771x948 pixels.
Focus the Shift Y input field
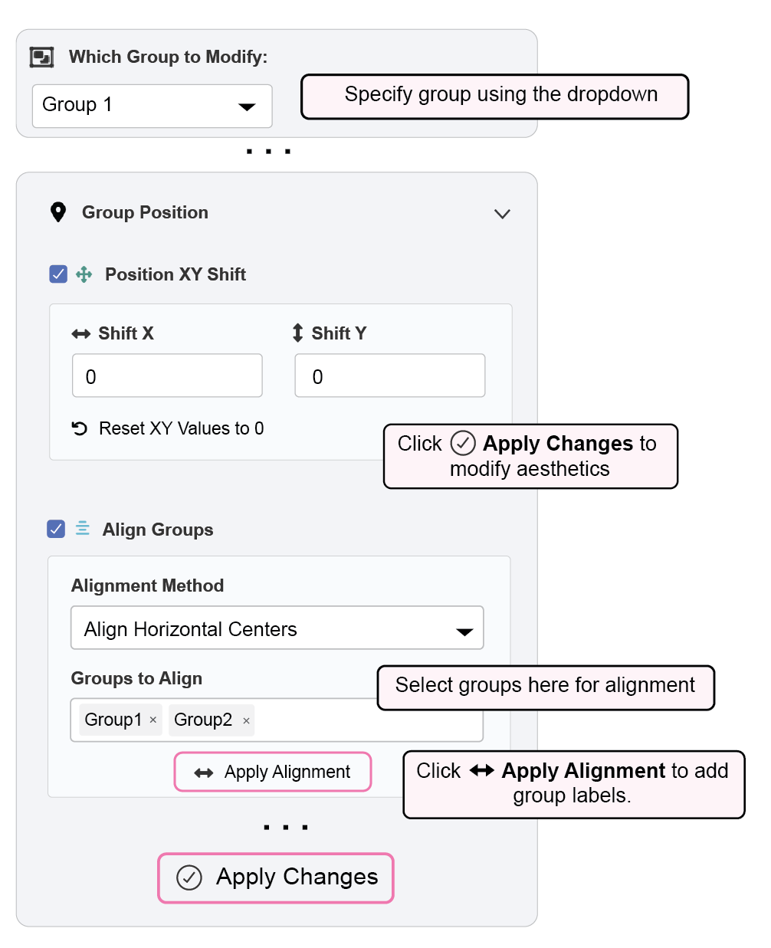point(389,376)
